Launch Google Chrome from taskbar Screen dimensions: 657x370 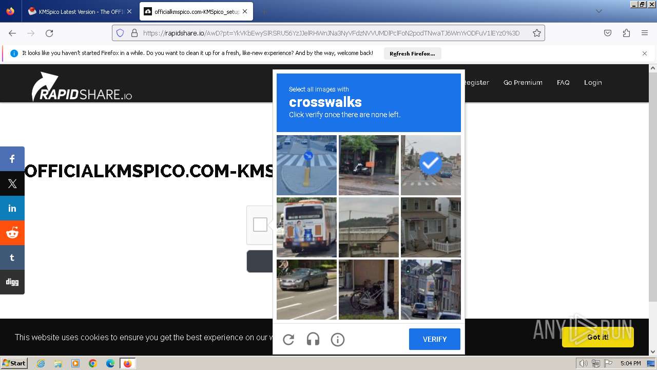93,363
